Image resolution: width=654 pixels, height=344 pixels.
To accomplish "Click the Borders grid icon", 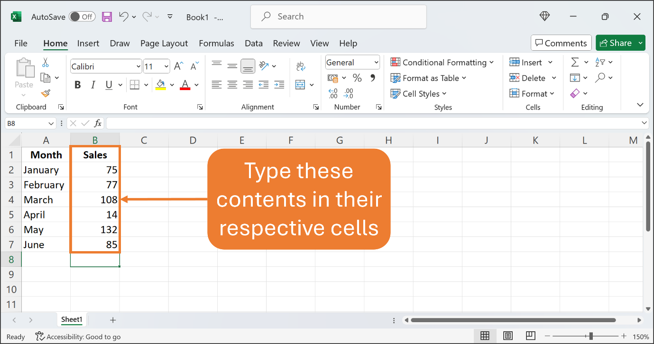I will point(135,85).
